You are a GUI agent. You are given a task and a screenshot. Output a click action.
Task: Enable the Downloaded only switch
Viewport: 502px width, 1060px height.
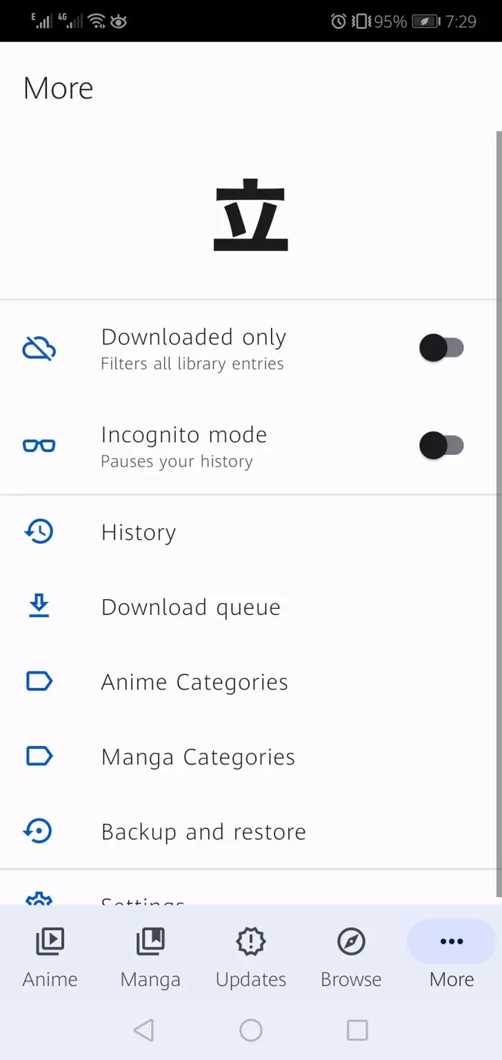pos(441,348)
